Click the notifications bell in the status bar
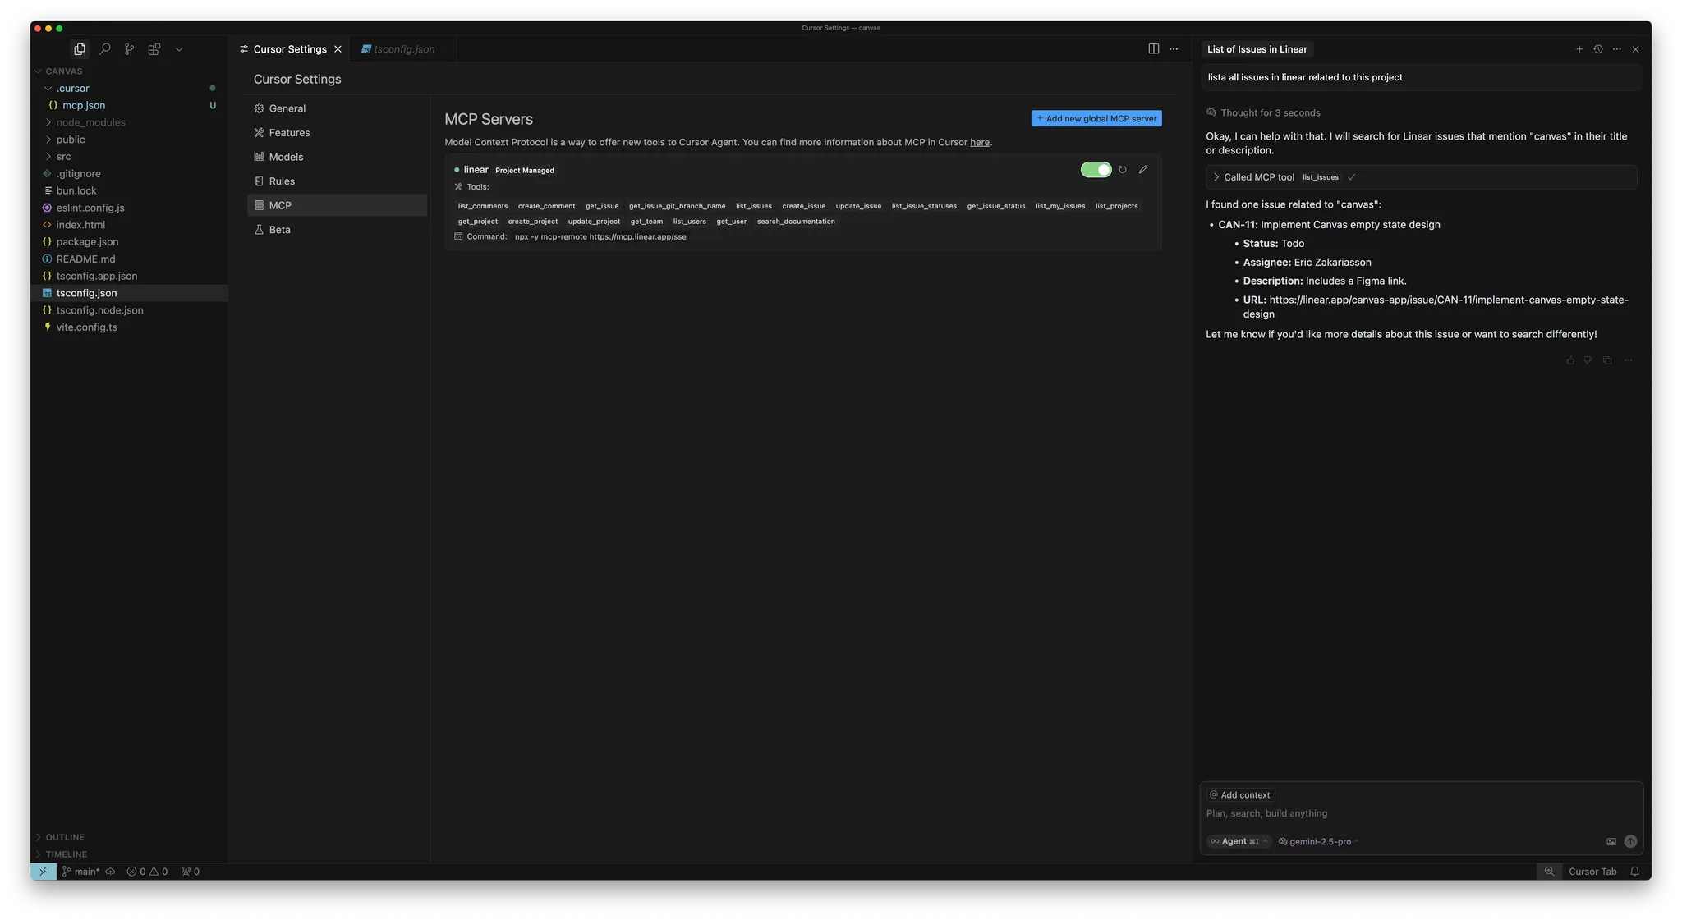The width and height of the screenshot is (1682, 920). tap(1634, 872)
